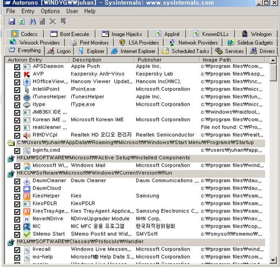Open the Options menu
Image resolution: width=280 pixels, height=267 pixels.
[50, 11]
